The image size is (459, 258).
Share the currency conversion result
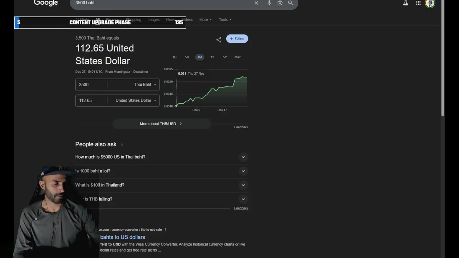coord(219,40)
